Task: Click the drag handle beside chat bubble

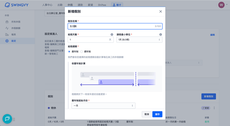Action: click(x=14, y=119)
